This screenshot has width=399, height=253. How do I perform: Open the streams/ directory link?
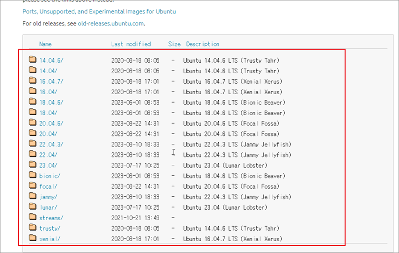51,218
